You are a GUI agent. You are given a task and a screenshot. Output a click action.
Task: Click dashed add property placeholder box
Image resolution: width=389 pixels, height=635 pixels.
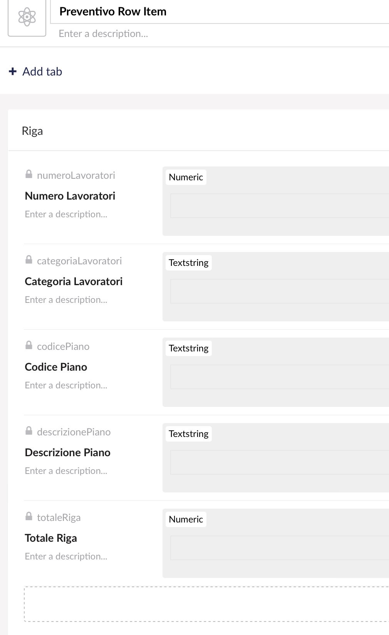[206, 604]
